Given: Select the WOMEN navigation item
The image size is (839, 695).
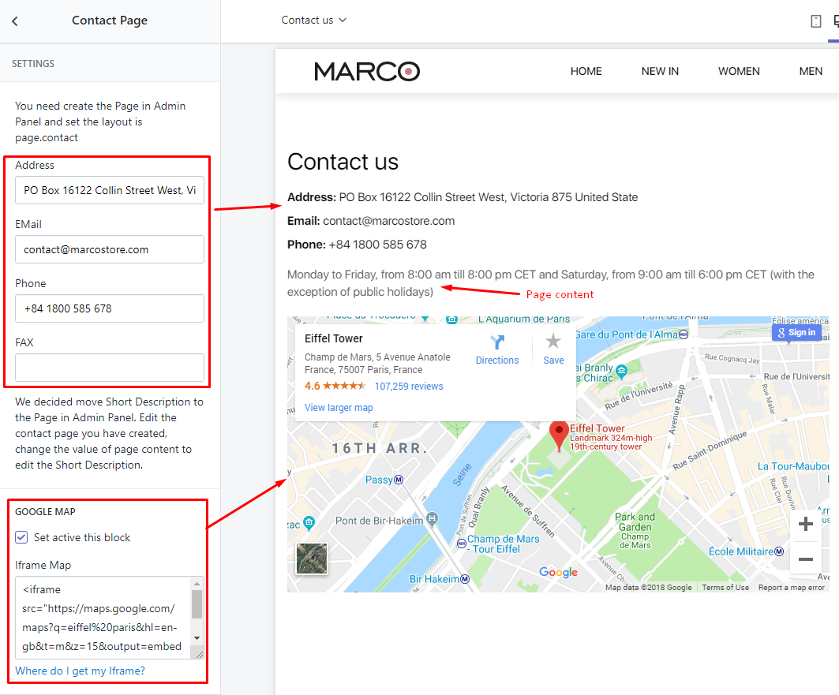Looking at the screenshot, I should 739,71.
